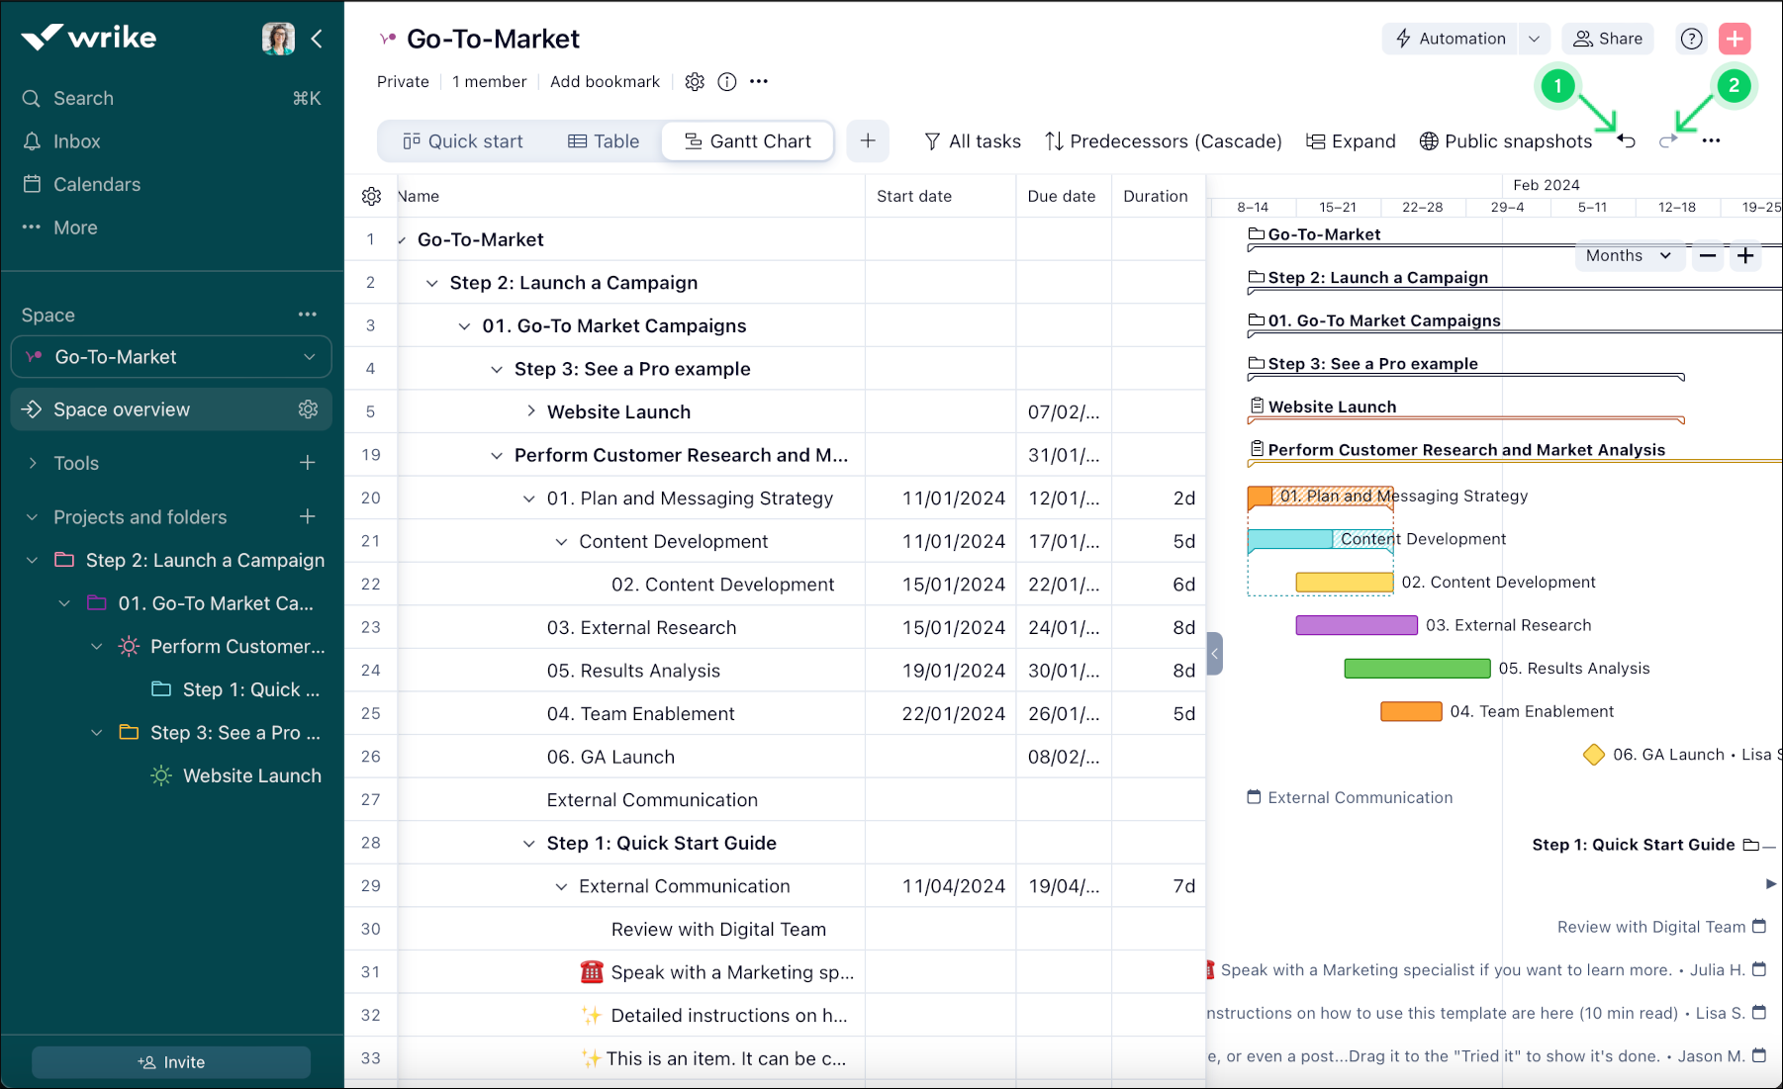
Task: Open the help question mark icon
Action: click(1692, 39)
